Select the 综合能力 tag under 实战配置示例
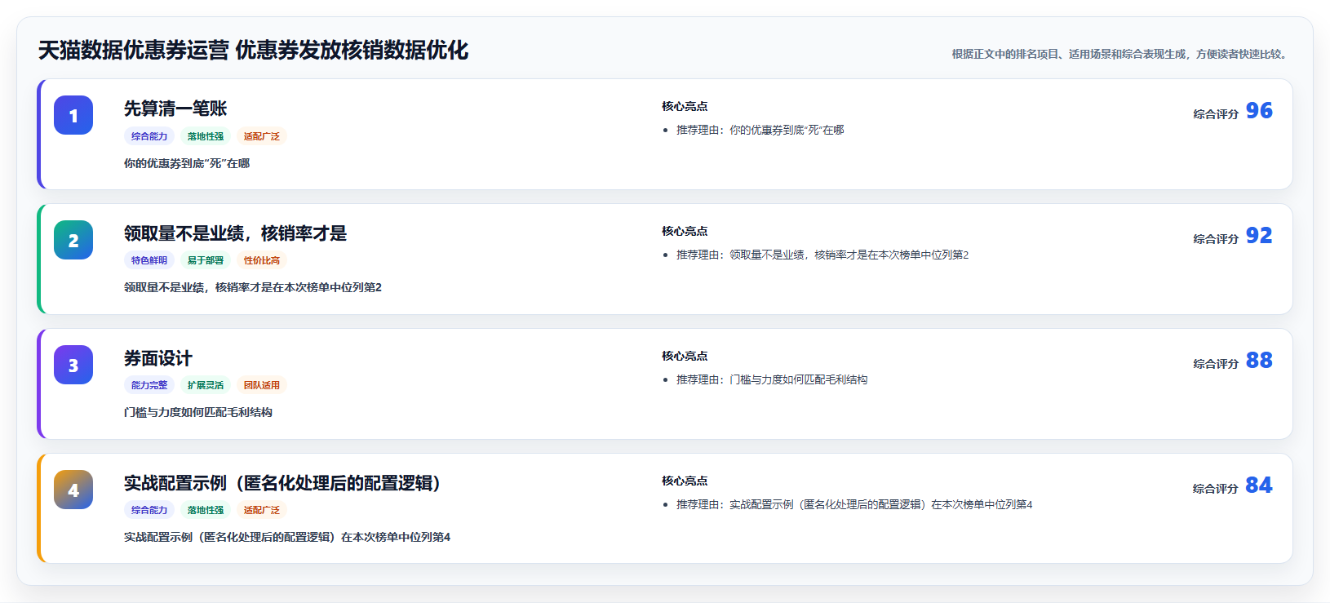The width and height of the screenshot is (1330, 603). (149, 510)
